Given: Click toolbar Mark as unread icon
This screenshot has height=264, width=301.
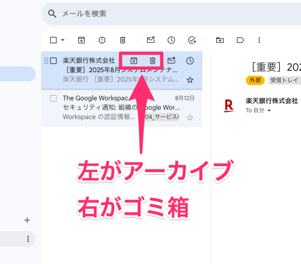Looking at the screenshot, I should coord(151,40).
